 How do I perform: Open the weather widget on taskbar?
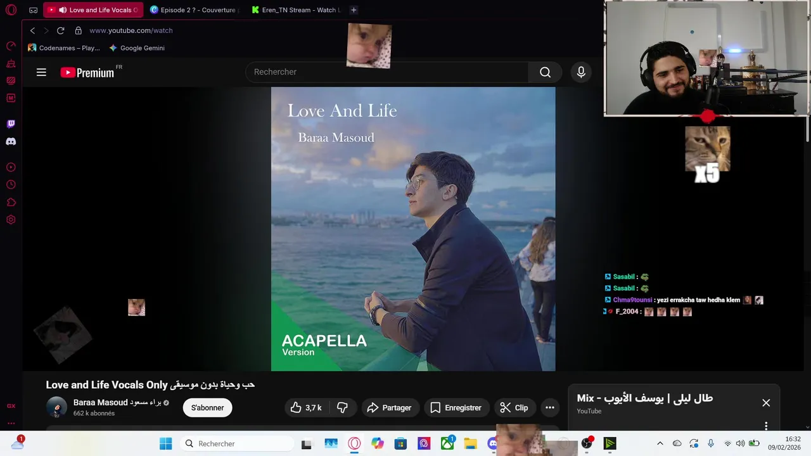pos(17,443)
